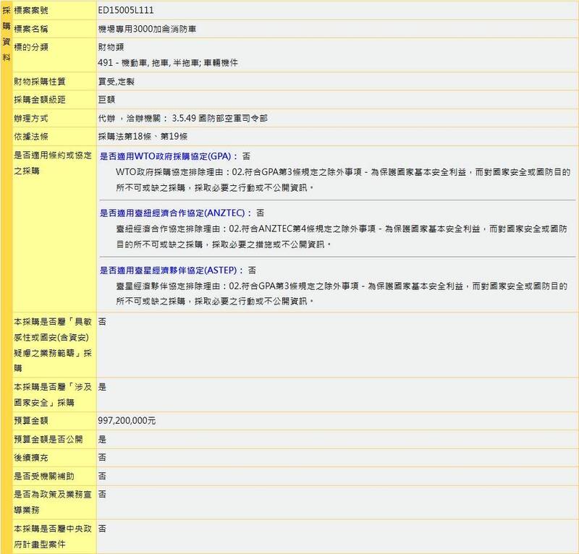Screen dimensions: 579x554
Task: Select the 採購法第18條、第19條 legal basis text
Action: (x=143, y=137)
